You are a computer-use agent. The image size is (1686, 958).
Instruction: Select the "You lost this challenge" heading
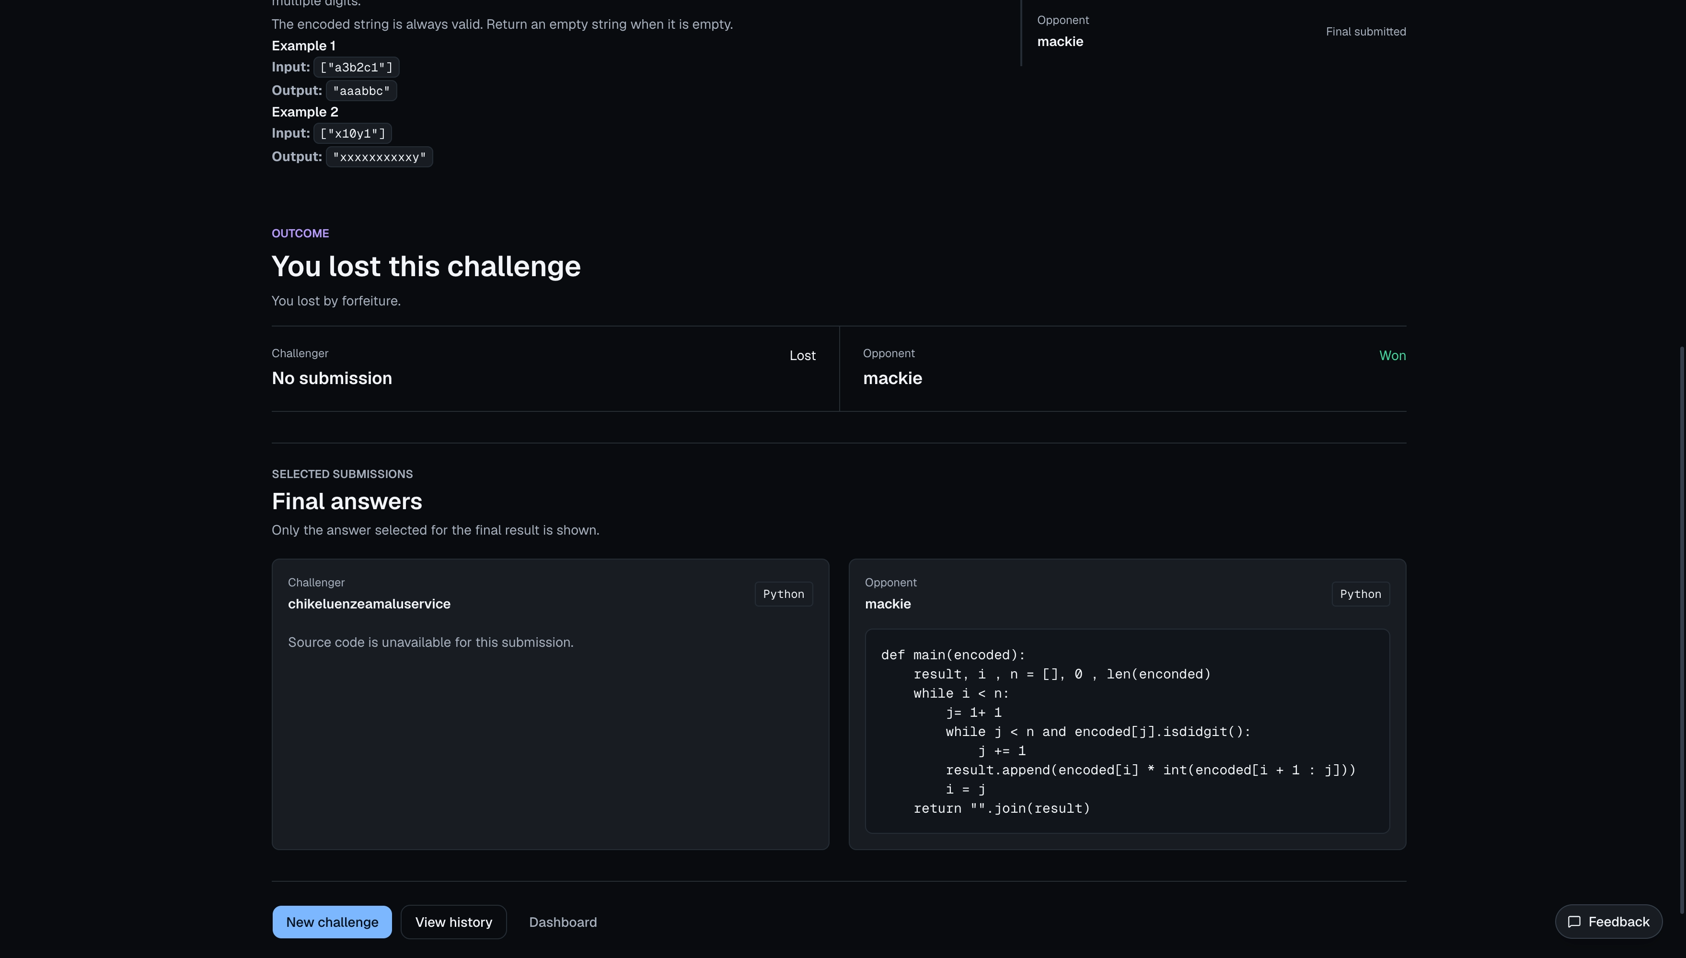click(x=426, y=267)
